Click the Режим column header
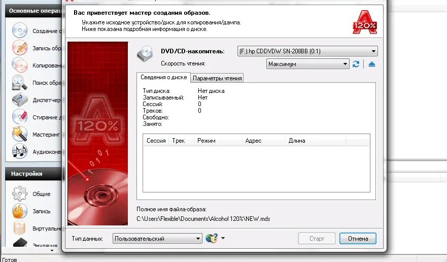447x262 pixels. click(x=218, y=141)
